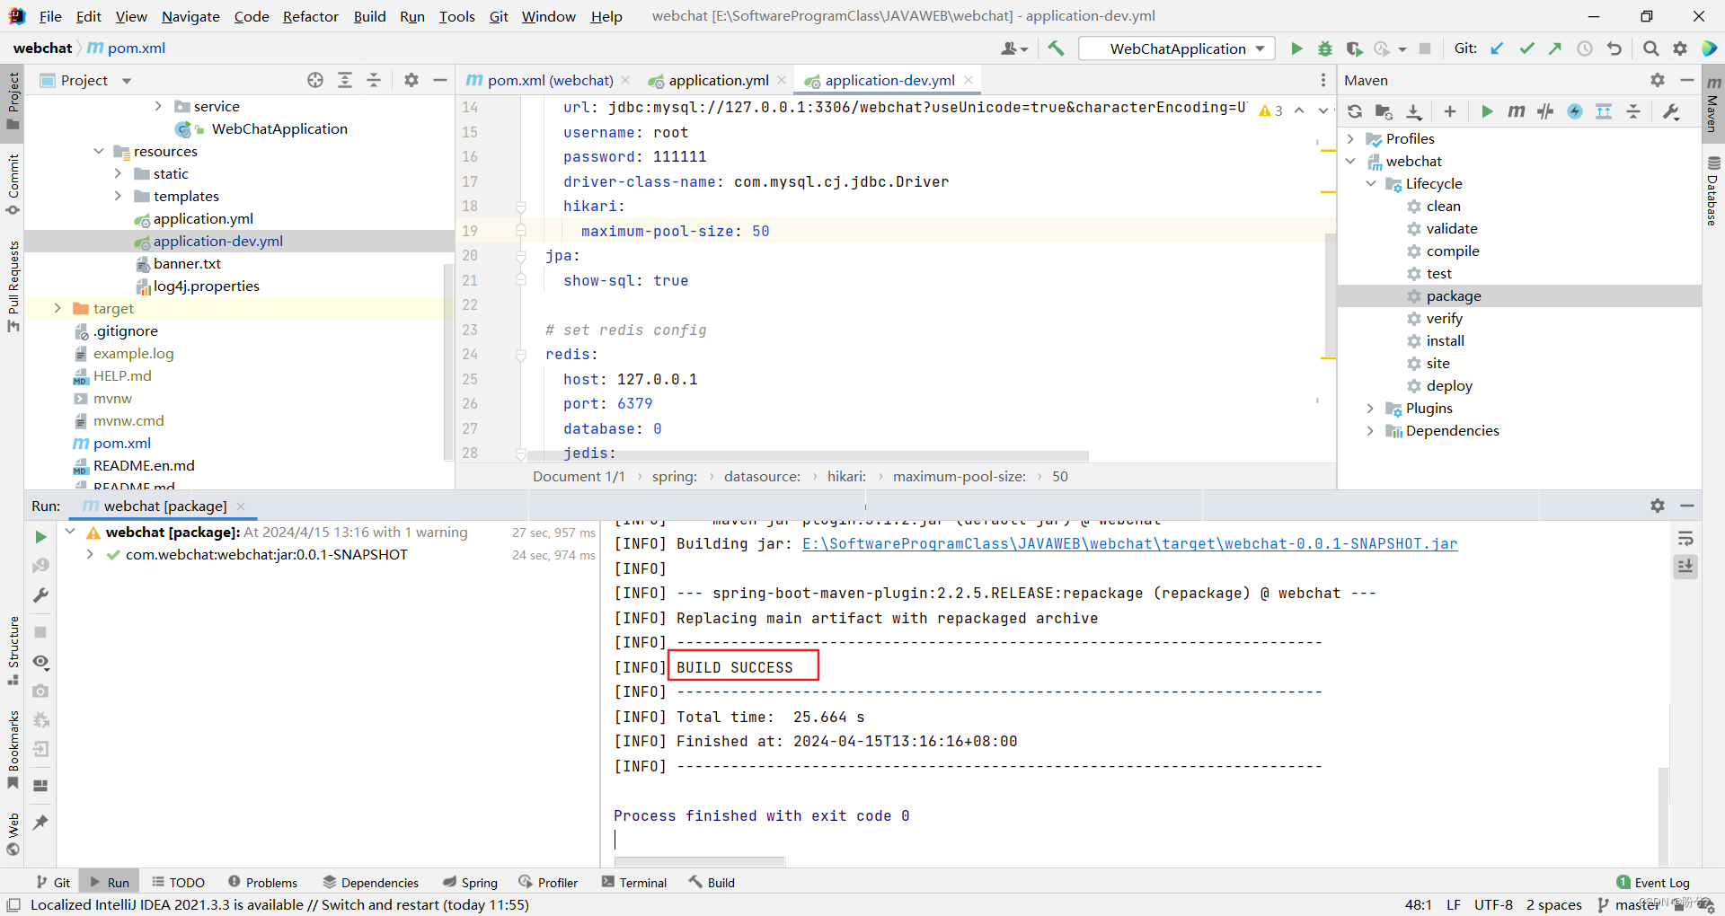Open Project panel options gear
The width and height of the screenshot is (1725, 916).
411,80
